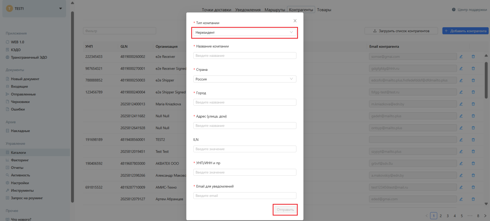Go to next page arrow
The height and width of the screenshot is (221, 490).
485,216
